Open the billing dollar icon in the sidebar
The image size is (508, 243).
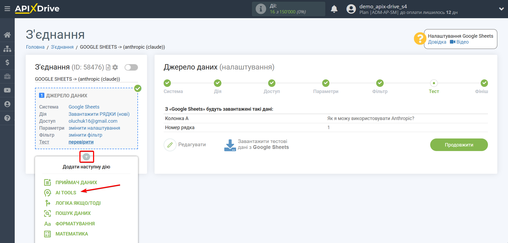7,63
